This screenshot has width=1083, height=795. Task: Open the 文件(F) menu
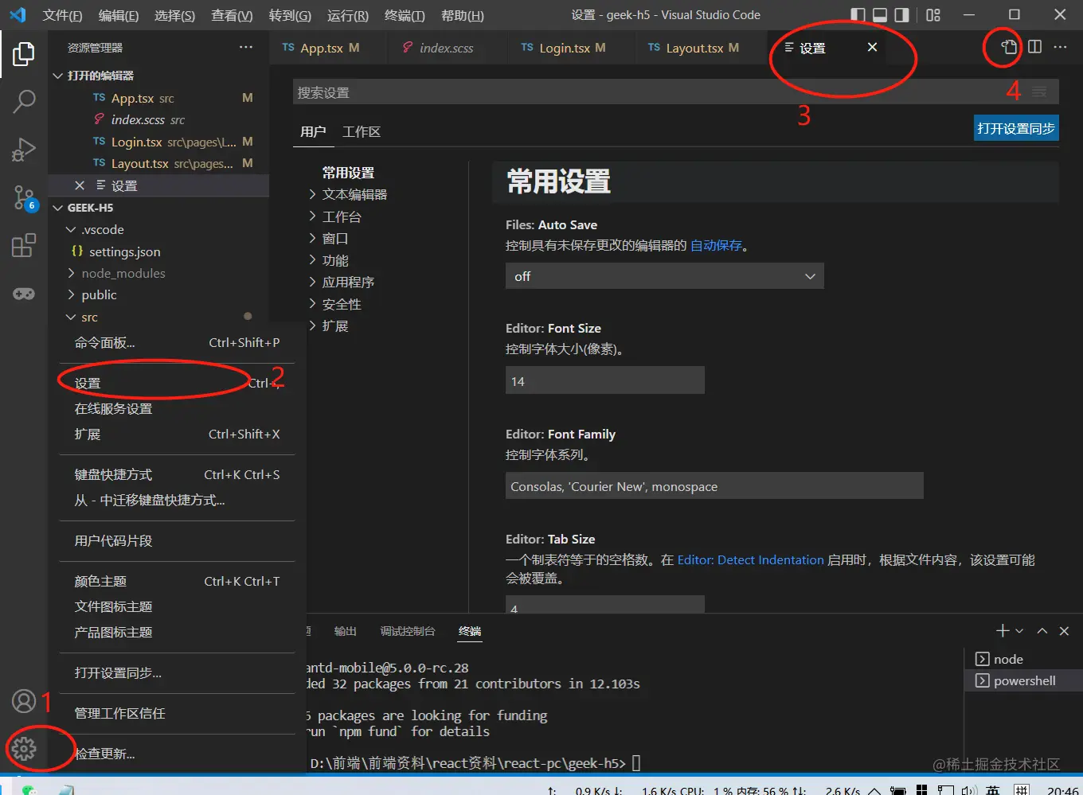point(62,15)
